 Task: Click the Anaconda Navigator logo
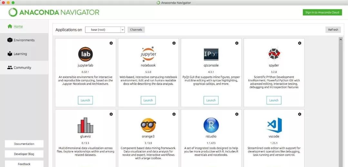tap(54, 12)
